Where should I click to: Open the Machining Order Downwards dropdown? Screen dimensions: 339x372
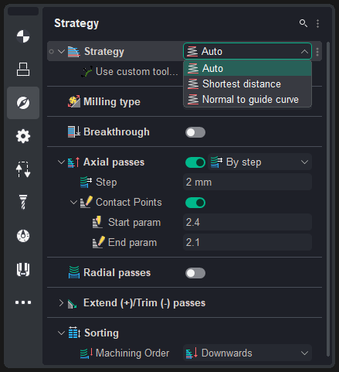247,353
